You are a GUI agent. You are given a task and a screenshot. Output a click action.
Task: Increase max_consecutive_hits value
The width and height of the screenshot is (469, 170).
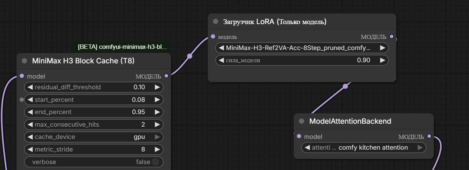pos(157,124)
